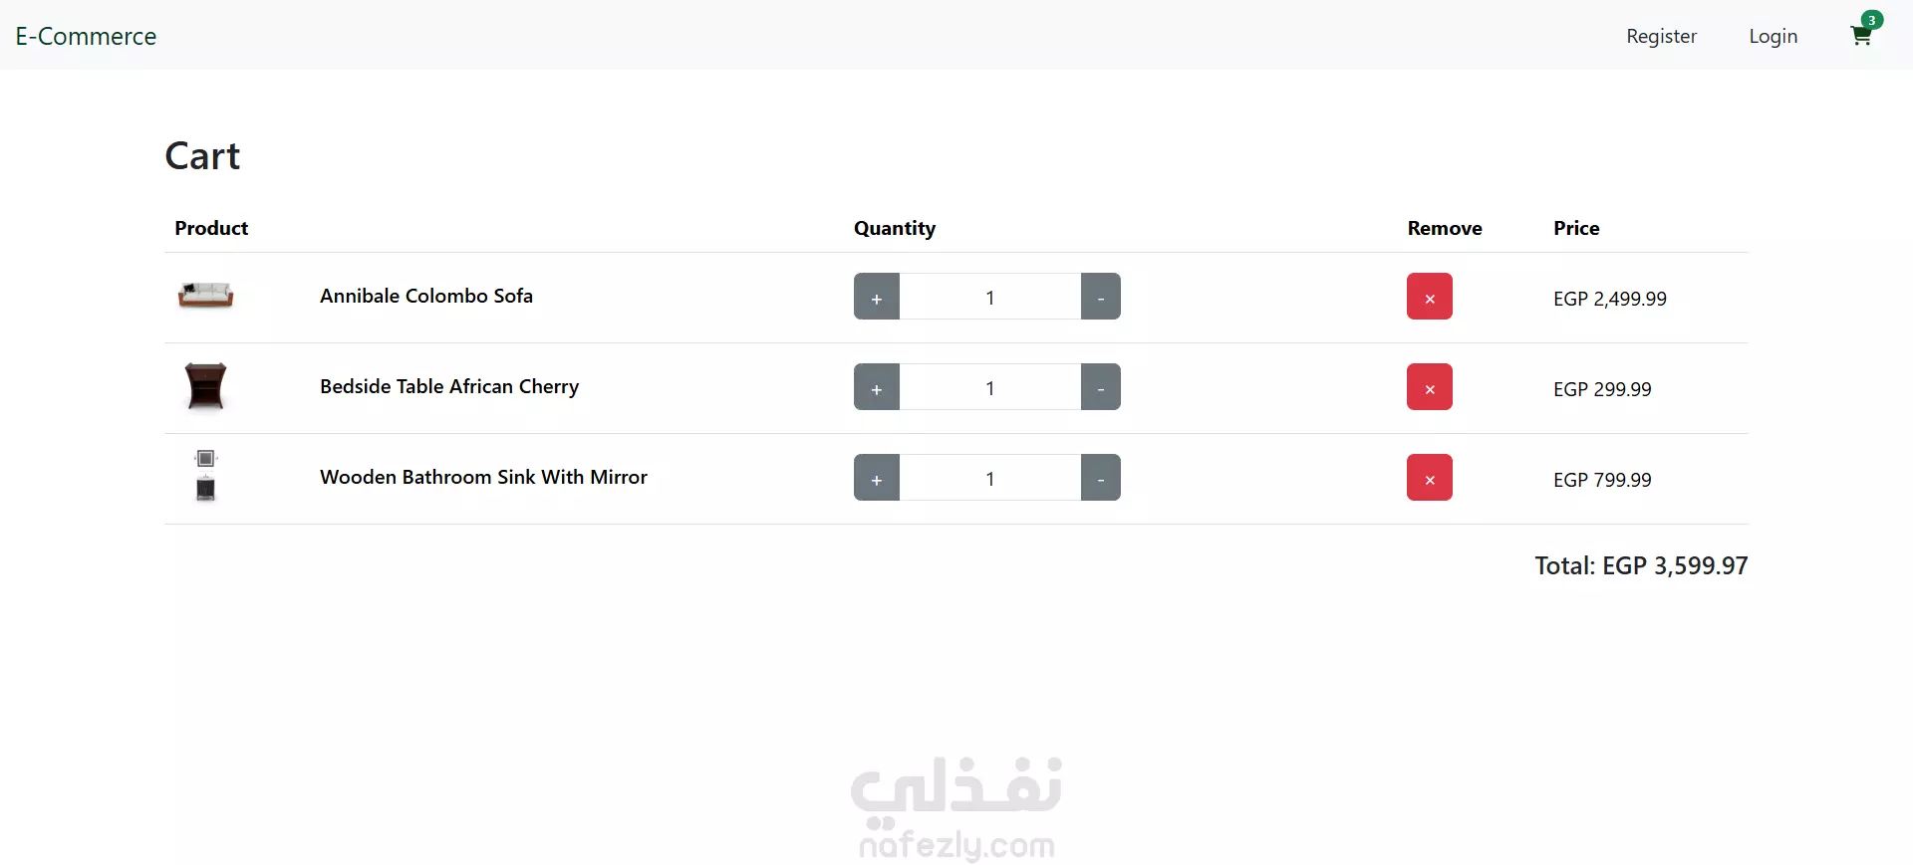Screen dimensions: 1913x865
Task: Increase Bedside Table African Cherry quantity
Action: tap(877, 387)
